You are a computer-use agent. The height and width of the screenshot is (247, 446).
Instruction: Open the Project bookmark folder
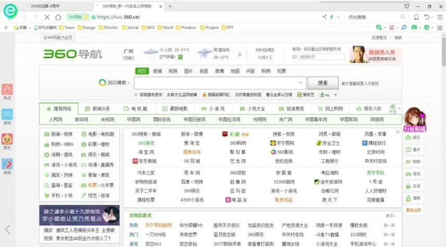(x=209, y=28)
